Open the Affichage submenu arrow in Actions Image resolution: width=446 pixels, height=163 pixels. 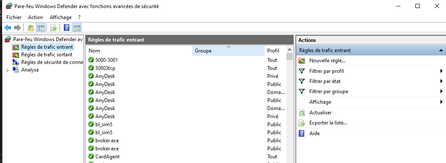(x=441, y=102)
